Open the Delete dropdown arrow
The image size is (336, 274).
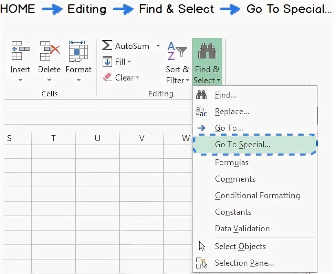[49, 81]
